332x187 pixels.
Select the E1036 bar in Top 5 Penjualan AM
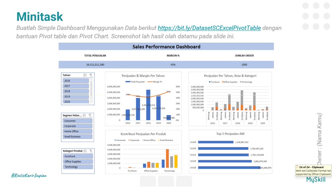click(x=224, y=148)
